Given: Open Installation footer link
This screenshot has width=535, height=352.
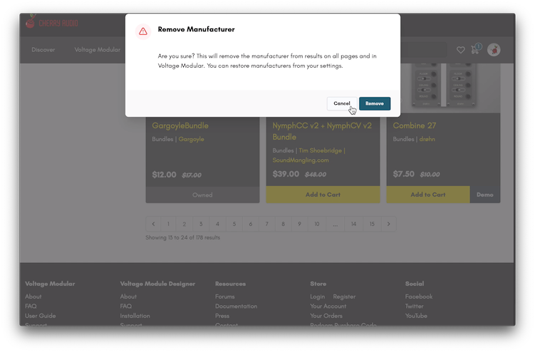Looking at the screenshot, I should [x=135, y=316].
